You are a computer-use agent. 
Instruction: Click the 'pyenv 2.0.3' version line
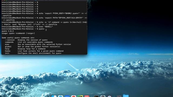8,31
